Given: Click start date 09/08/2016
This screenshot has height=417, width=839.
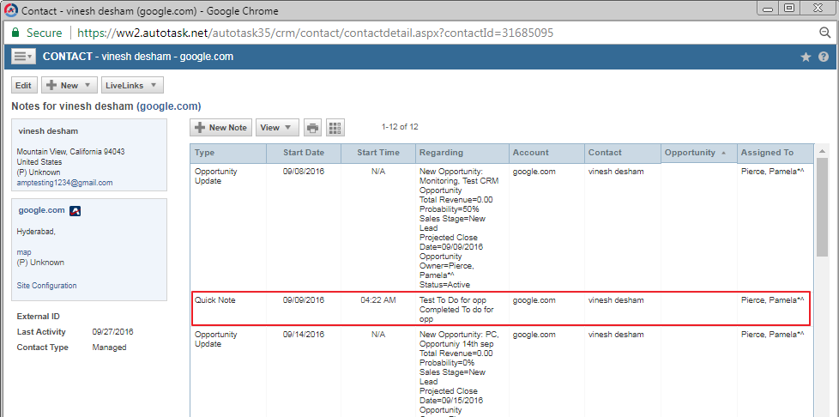Looking at the screenshot, I should tap(304, 172).
